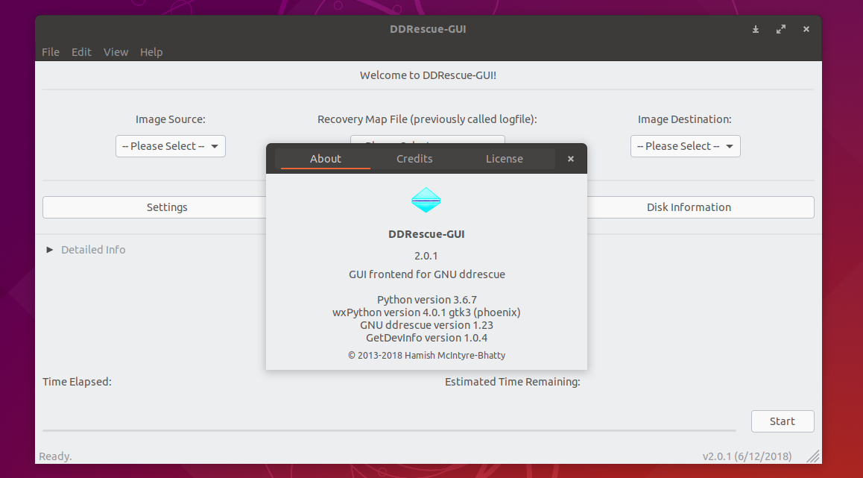Click 'GUI frontend for GNU ddrescue' description
The width and height of the screenshot is (863, 478).
pyautogui.click(x=426, y=274)
